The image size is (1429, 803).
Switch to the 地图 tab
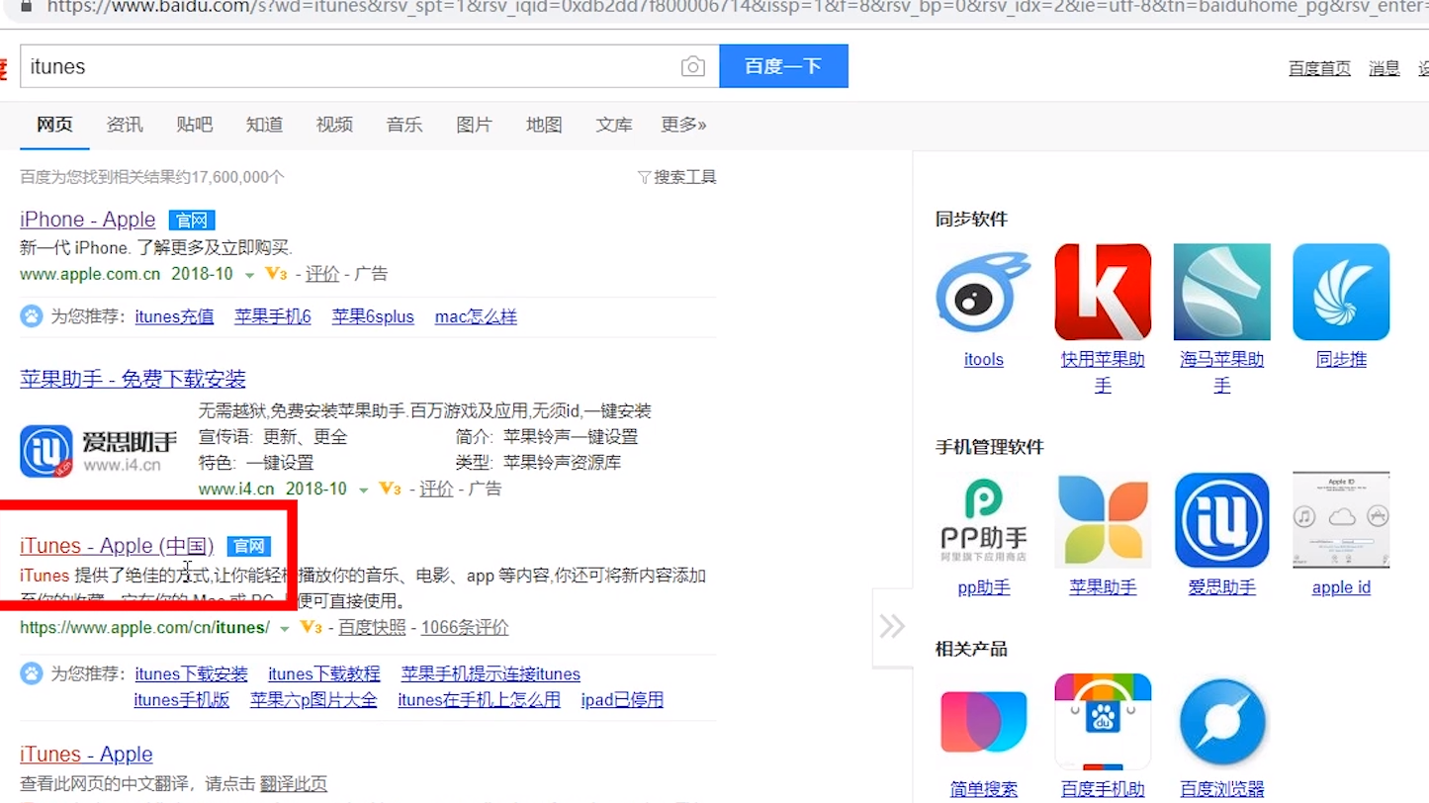tap(544, 125)
